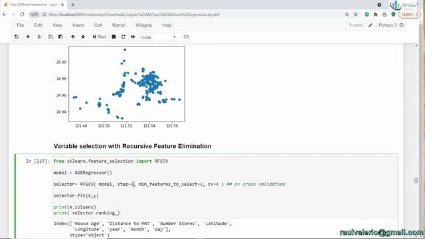This screenshot has height=239, width=425.
Task: Open the browser profile avatar icon
Action: coord(384,15)
